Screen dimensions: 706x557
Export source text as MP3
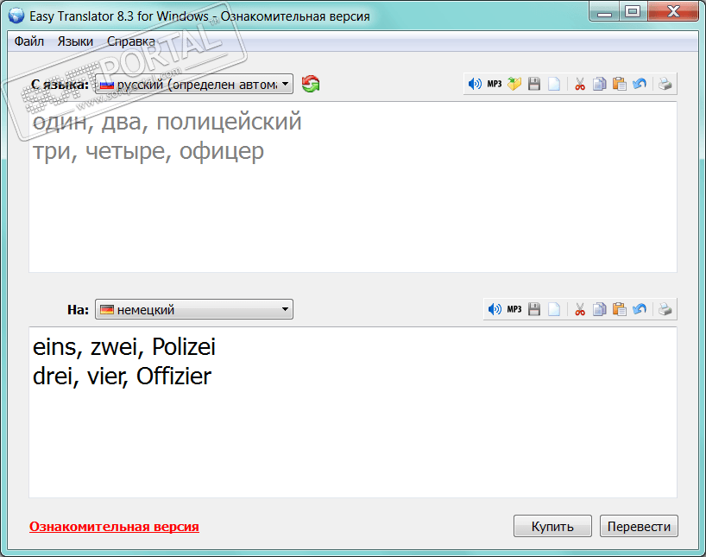click(495, 84)
